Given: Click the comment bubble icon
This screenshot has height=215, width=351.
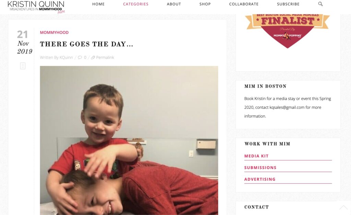Looking at the screenshot, I should (x=80, y=58).
